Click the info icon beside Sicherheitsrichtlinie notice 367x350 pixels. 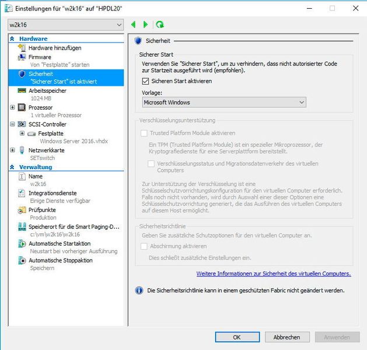tap(139, 290)
